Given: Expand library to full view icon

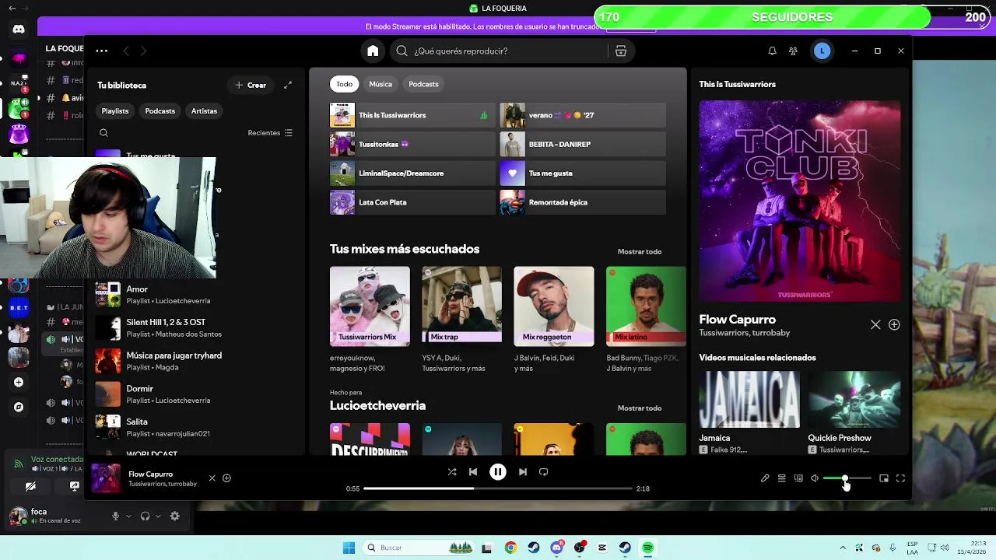Looking at the screenshot, I should pos(288,85).
